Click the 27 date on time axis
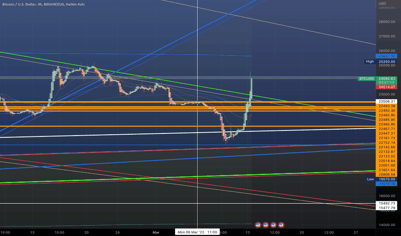The width and height of the screenshot is (401, 236). coord(356,233)
